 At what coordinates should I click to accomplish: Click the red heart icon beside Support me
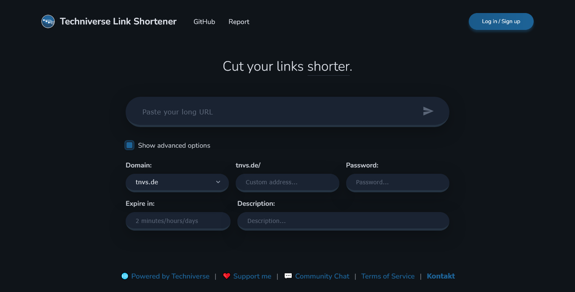(227, 276)
